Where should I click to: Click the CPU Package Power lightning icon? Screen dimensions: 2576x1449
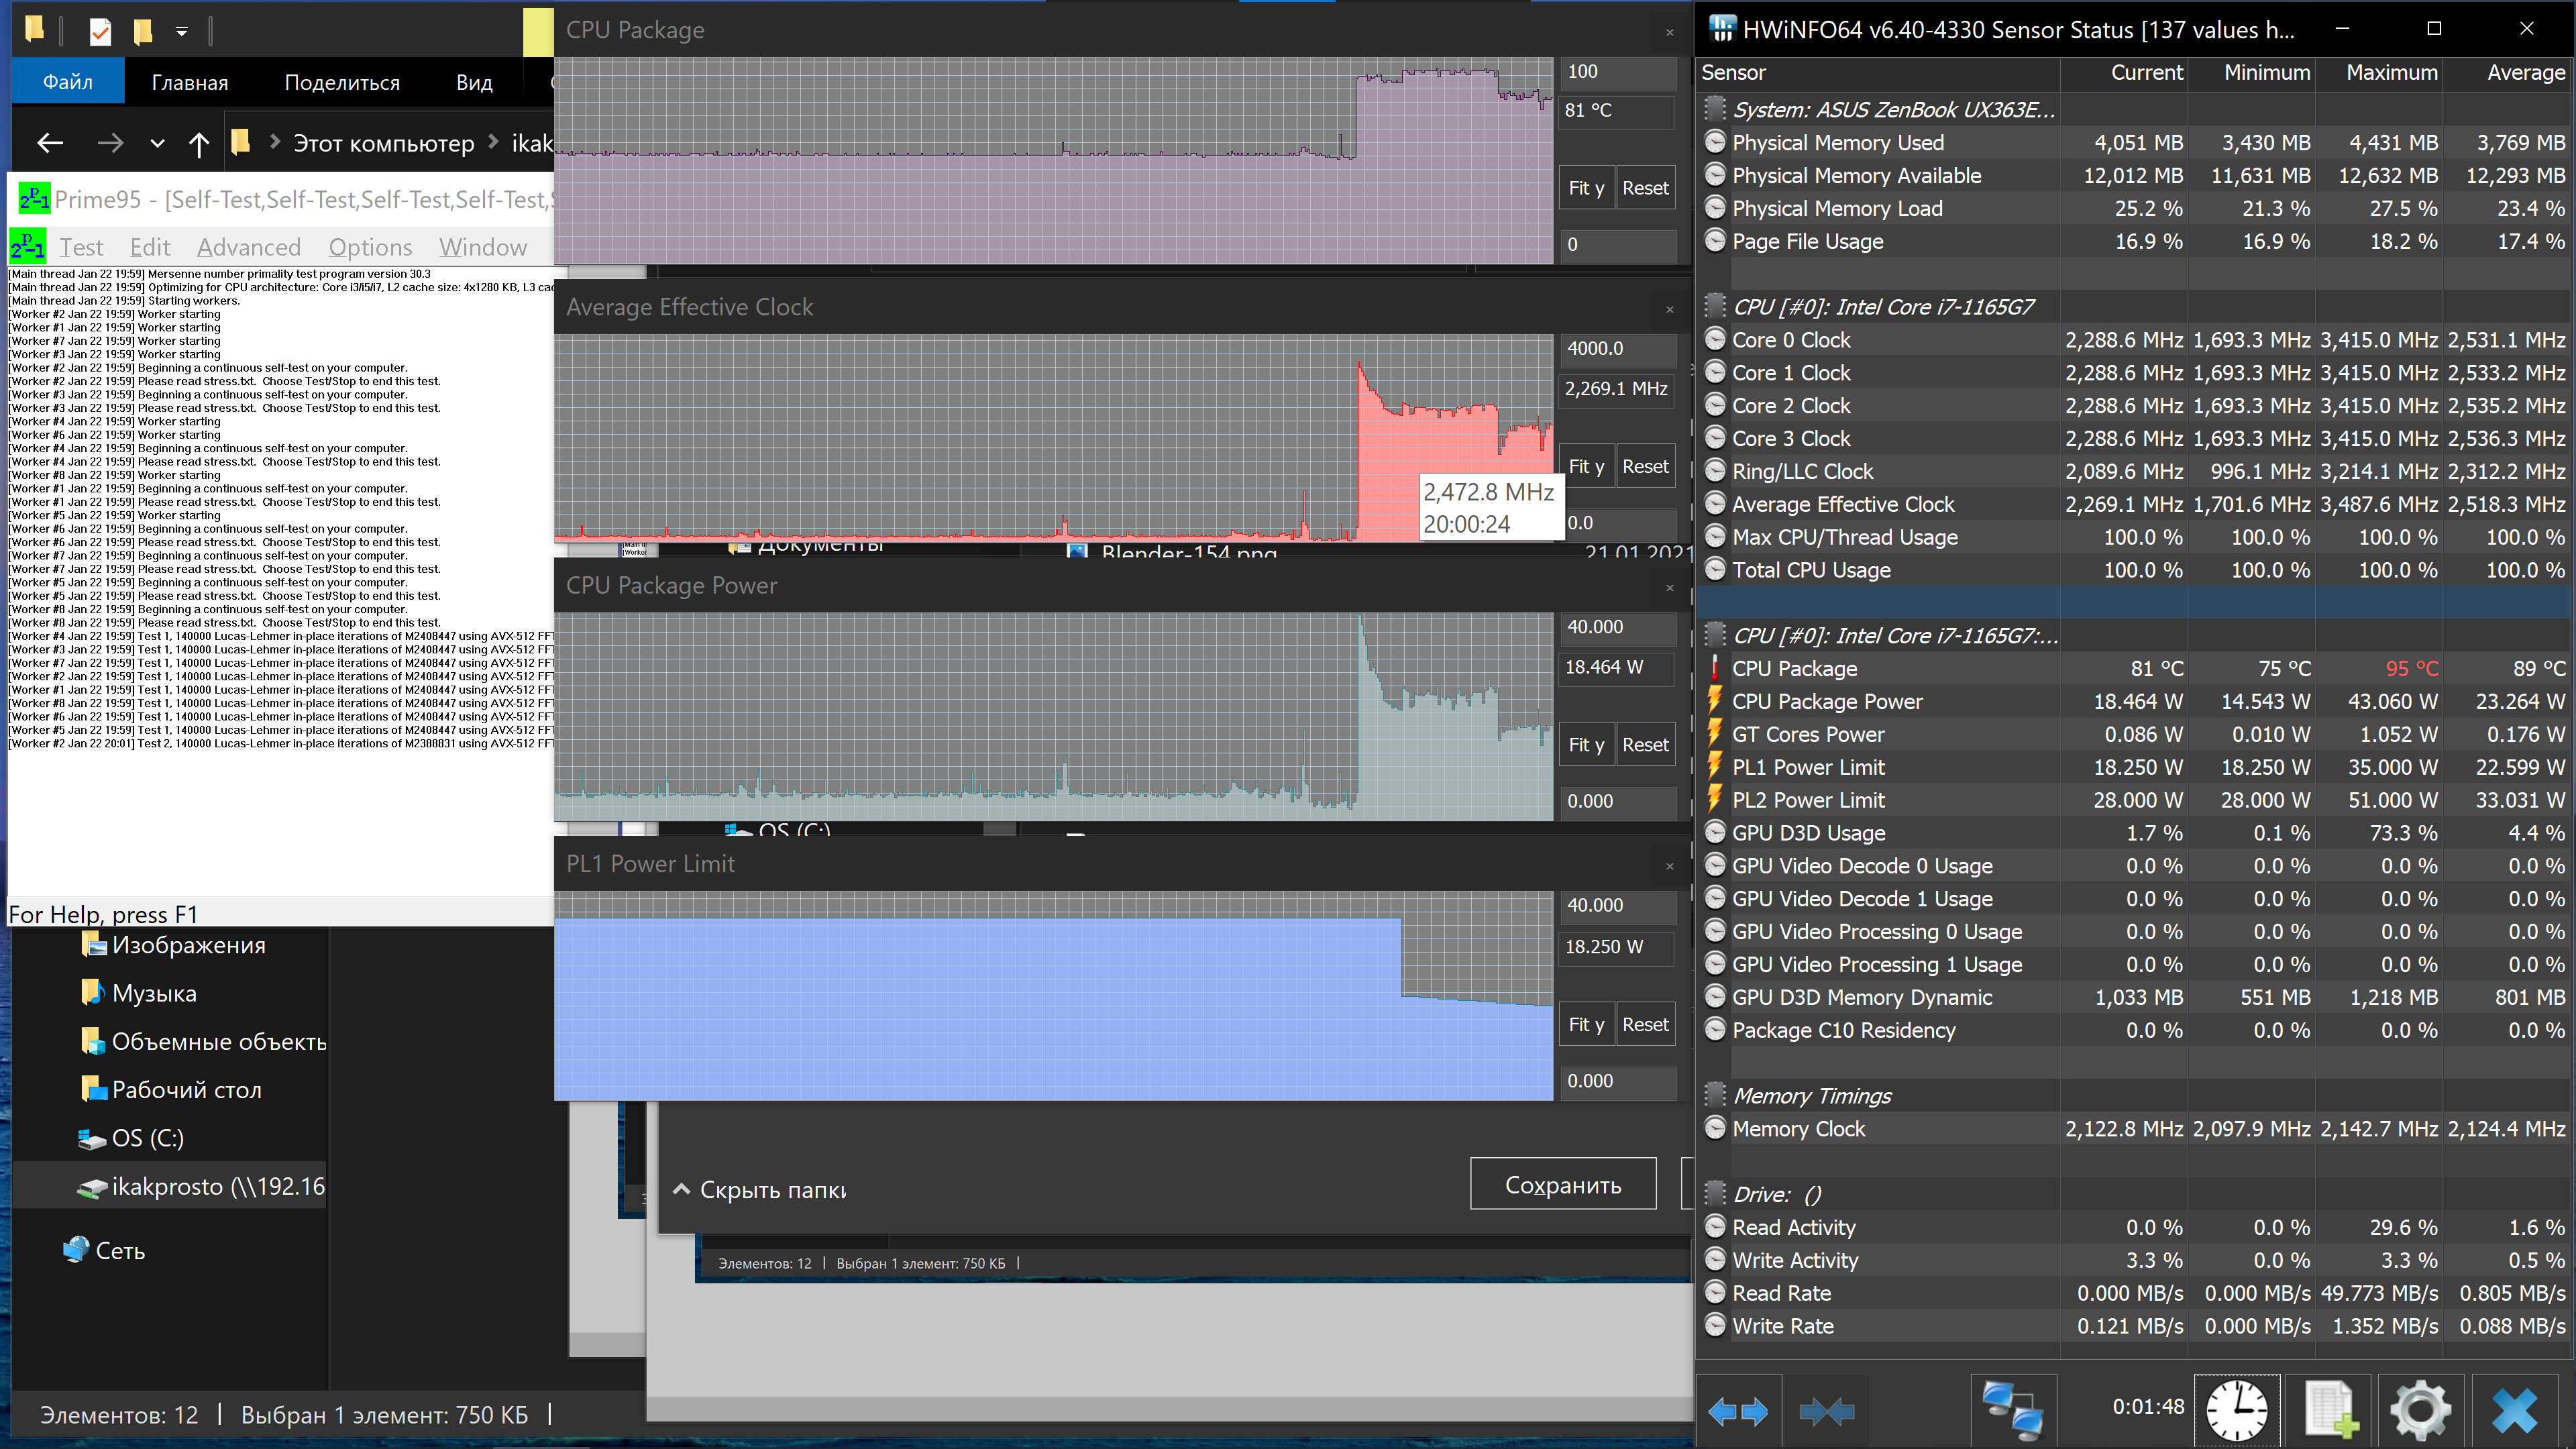tap(1715, 701)
